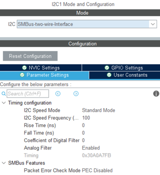Click the Timing configuration heading text
The width and height of the screenshot is (160, 175).
(30, 103)
